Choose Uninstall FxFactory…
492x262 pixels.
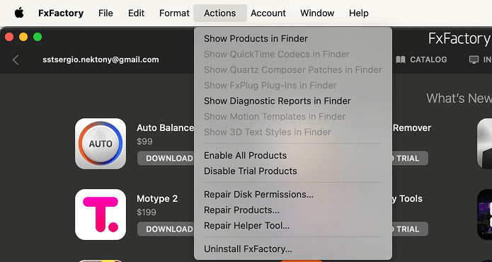[293, 249]
